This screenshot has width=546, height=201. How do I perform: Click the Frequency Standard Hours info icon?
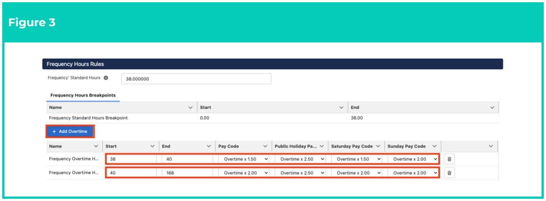click(106, 78)
